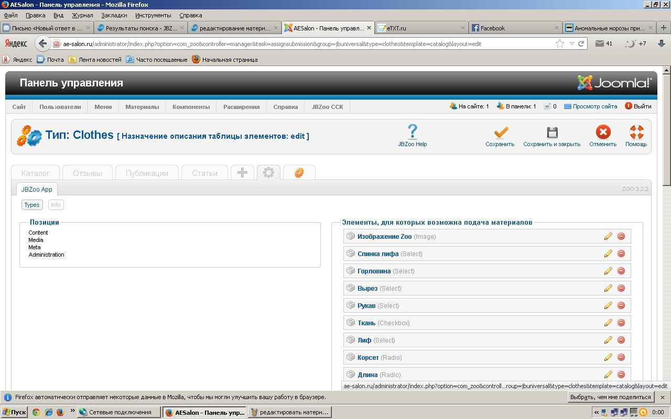The width and height of the screenshot is (671, 419).
Task: Edit the Горловина element with pencil icon
Action: [608, 271]
